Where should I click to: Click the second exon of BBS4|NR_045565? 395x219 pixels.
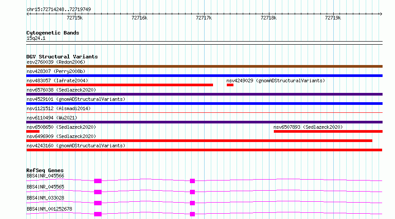tap(193, 192)
